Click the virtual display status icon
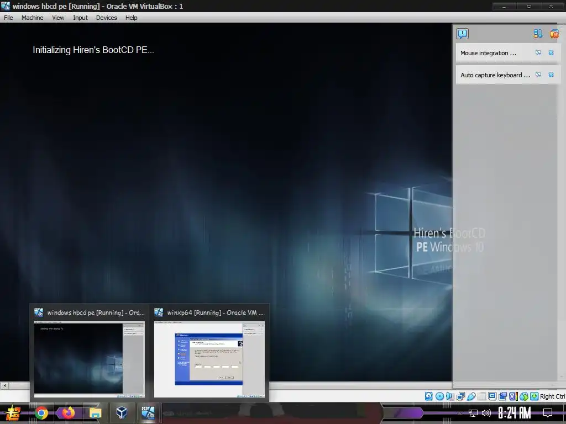The height and width of the screenshot is (424, 566). click(x=492, y=396)
